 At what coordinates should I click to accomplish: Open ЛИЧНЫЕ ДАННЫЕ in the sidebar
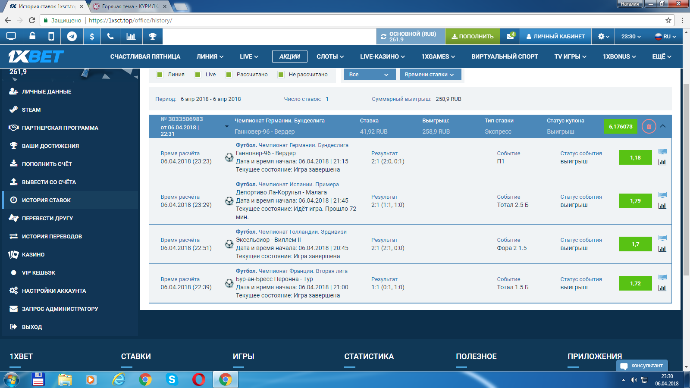(47, 91)
